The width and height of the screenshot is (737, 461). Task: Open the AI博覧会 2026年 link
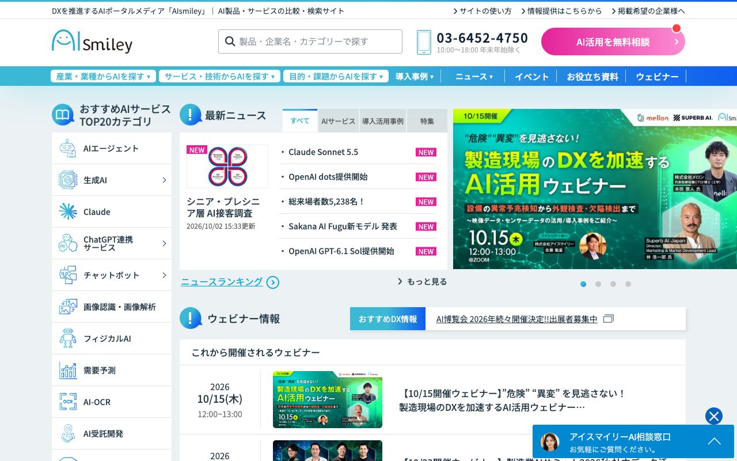517,319
